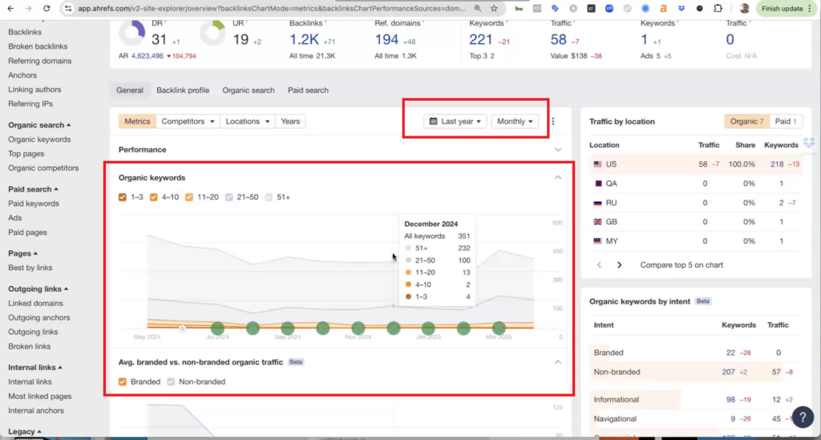This screenshot has width=821, height=440.
Task: Open Referring domains in sidebar
Action: 40,61
